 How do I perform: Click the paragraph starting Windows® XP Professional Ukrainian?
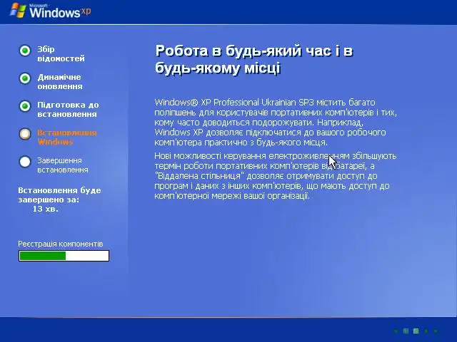(276, 122)
